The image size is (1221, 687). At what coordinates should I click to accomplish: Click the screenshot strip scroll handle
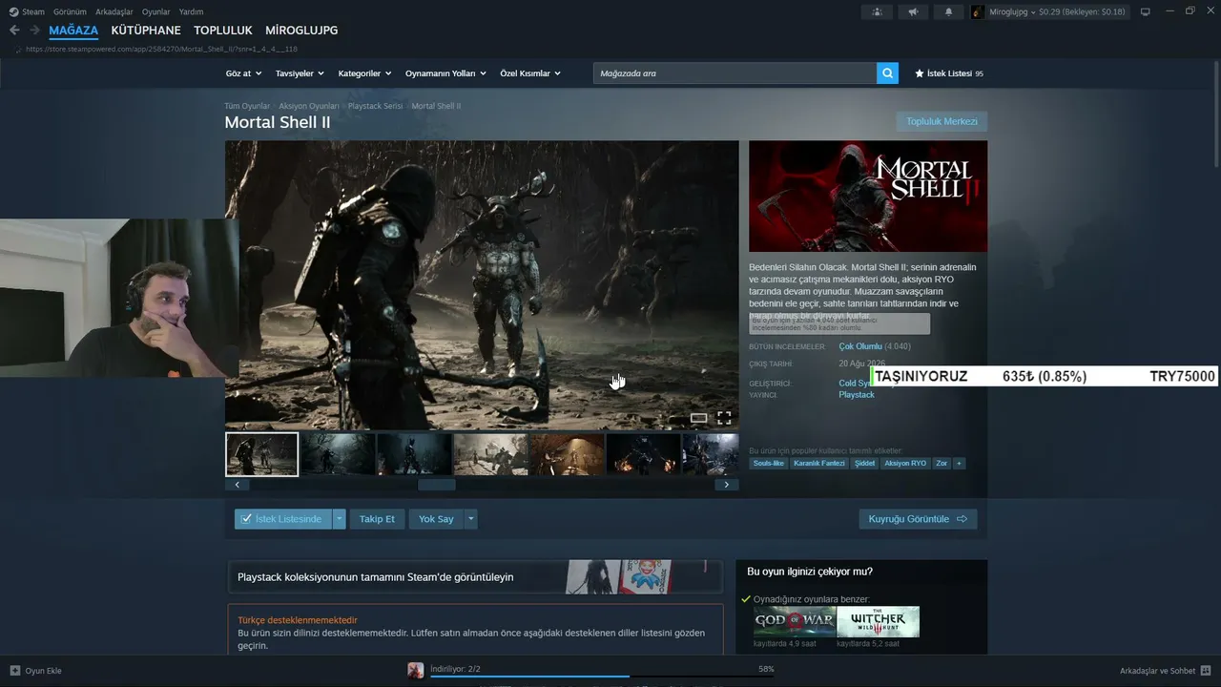click(437, 485)
